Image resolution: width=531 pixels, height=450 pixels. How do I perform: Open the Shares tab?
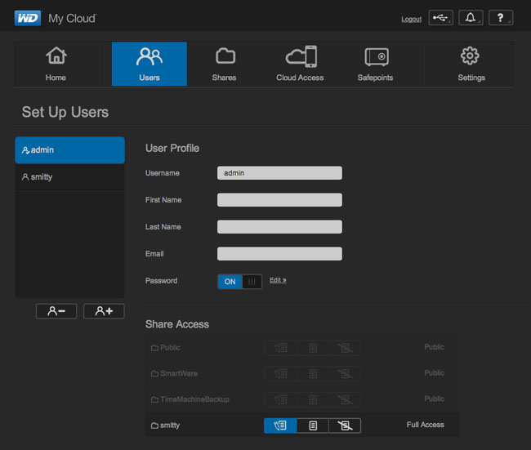[224, 64]
